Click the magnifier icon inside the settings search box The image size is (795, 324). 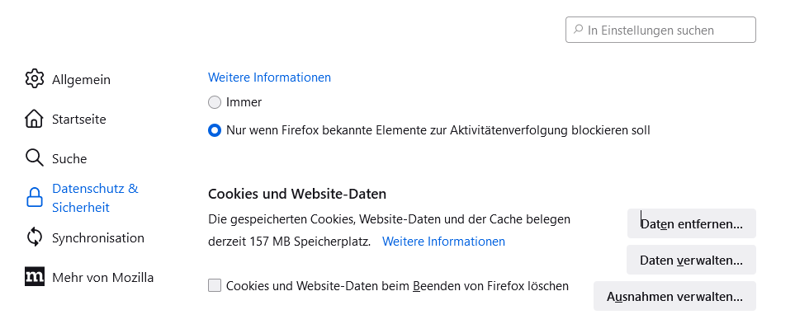pos(578,30)
